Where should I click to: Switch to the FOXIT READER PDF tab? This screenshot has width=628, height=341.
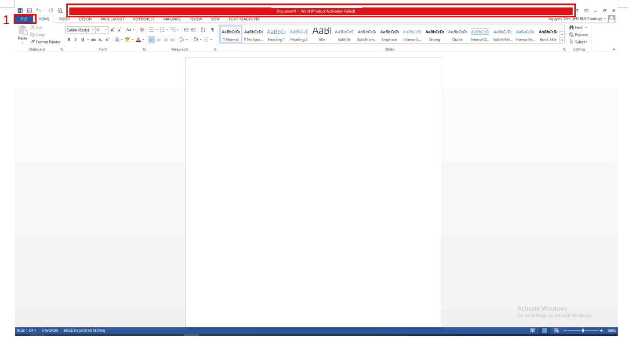pyautogui.click(x=244, y=19)
